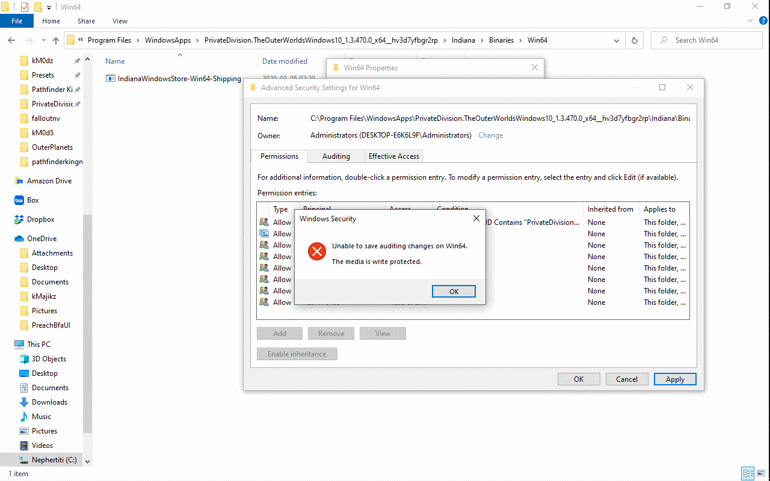770x481 pixels.
Task: Click the Pictures icon under This PC
Action: (x=24, y=431)
